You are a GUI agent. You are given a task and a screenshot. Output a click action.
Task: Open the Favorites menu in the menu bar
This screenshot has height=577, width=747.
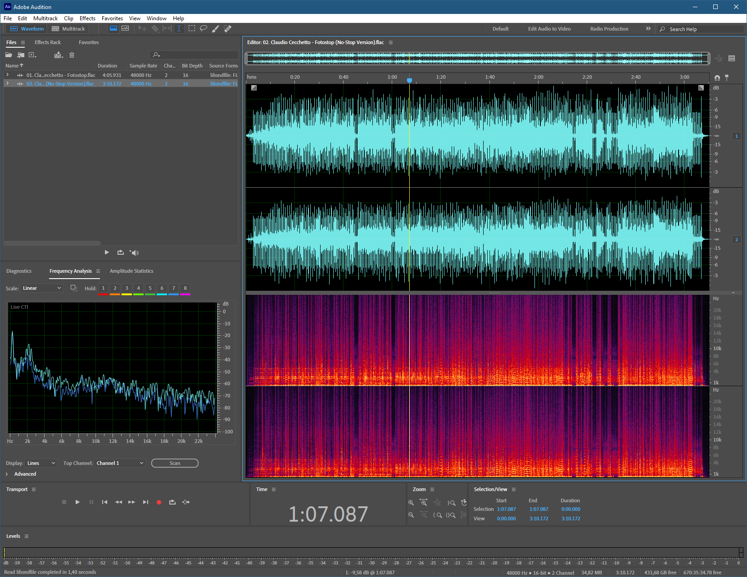click(112, 18)
